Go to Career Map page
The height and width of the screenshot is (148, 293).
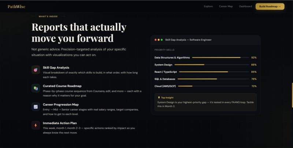coord(226,6)
